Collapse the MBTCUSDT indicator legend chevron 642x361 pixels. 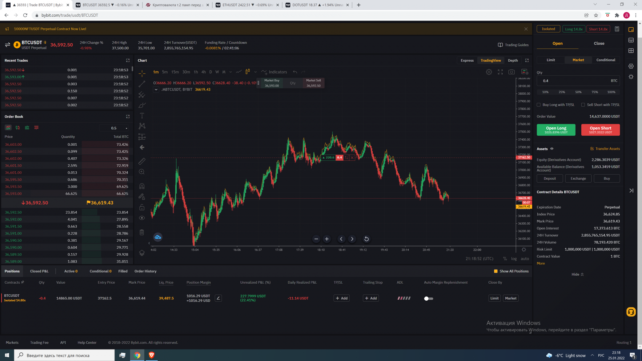tap(156, 90)
